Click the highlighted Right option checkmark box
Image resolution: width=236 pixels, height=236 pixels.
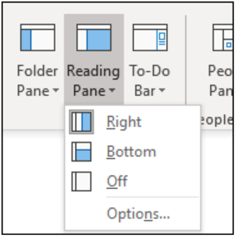81,122
